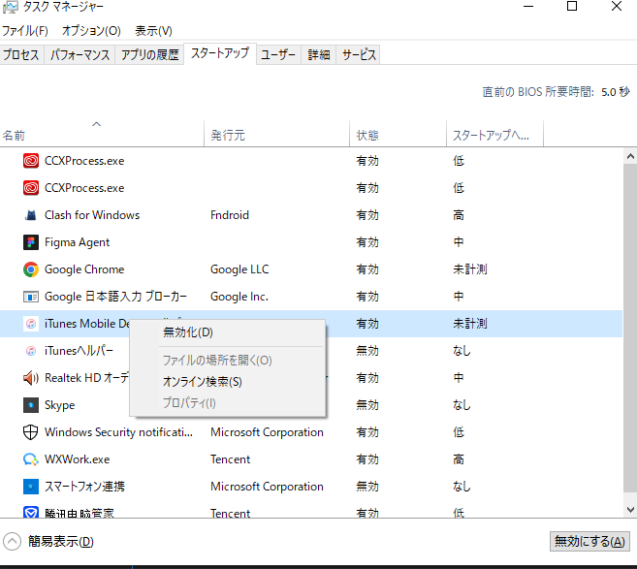Sort by the スタートアップへ... column header
637x569 pixels.
[x=494, y=135]
